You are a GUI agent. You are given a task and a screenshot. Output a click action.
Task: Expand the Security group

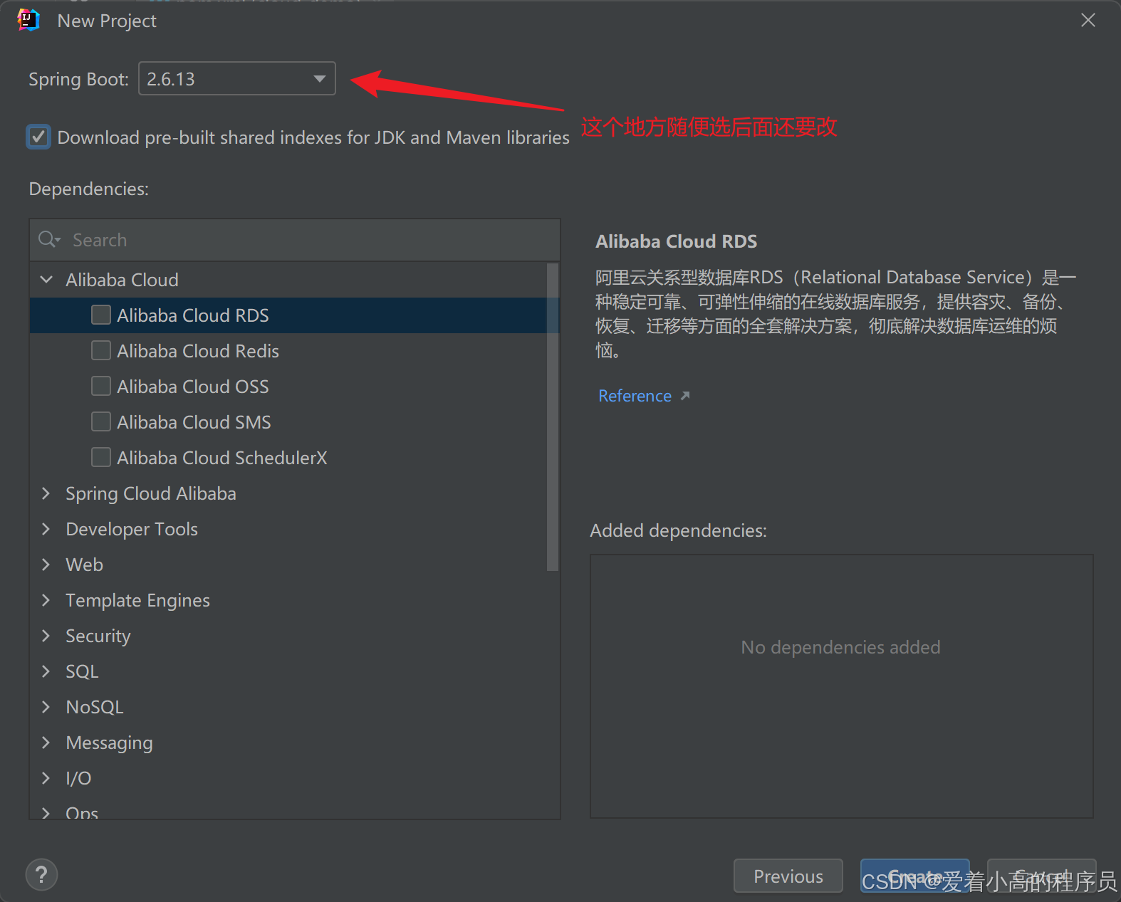pos(46,636)
